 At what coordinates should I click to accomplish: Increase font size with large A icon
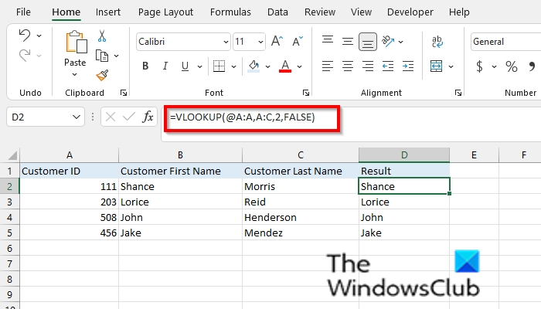pos(277,42)
